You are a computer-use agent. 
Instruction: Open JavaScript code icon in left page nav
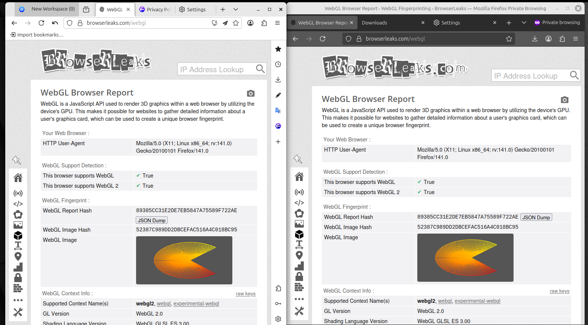tap(18, 204)
